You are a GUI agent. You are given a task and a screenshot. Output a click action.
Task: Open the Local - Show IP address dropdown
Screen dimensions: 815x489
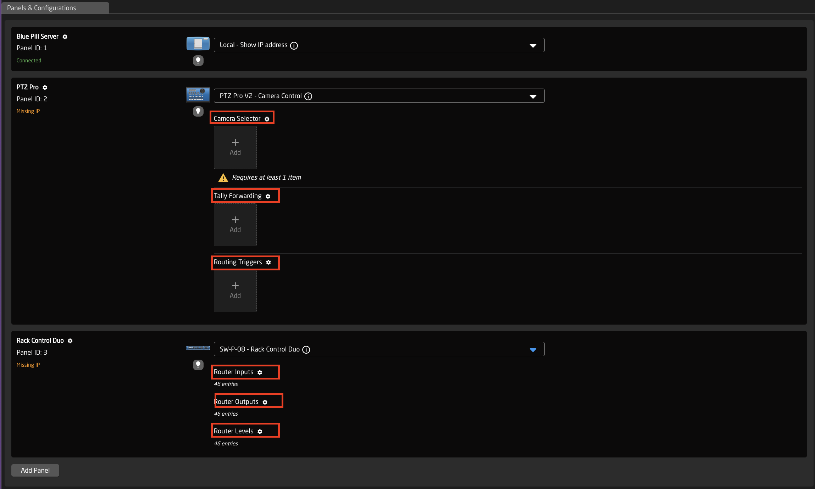[379, 45]
